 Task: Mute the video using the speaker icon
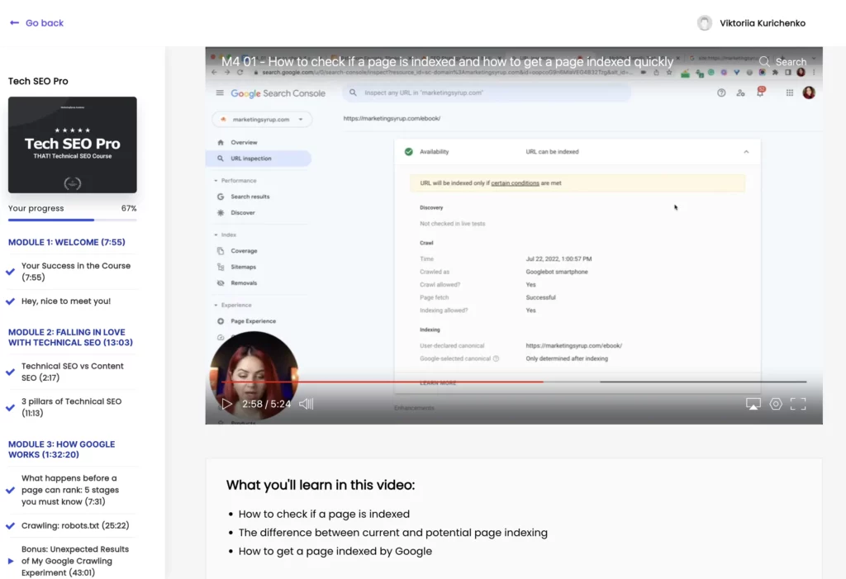pos(306,404)
